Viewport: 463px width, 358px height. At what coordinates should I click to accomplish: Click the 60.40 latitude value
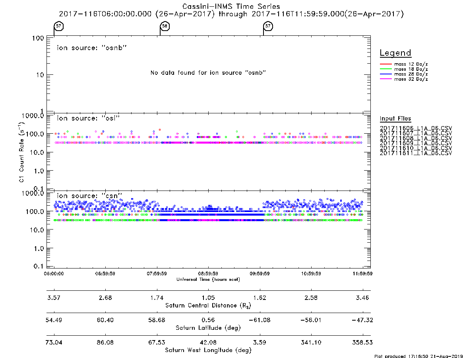(x=105, y=320)
